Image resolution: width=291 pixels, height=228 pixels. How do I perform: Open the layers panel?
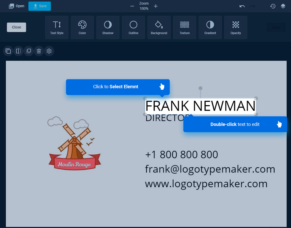(283, 6)
